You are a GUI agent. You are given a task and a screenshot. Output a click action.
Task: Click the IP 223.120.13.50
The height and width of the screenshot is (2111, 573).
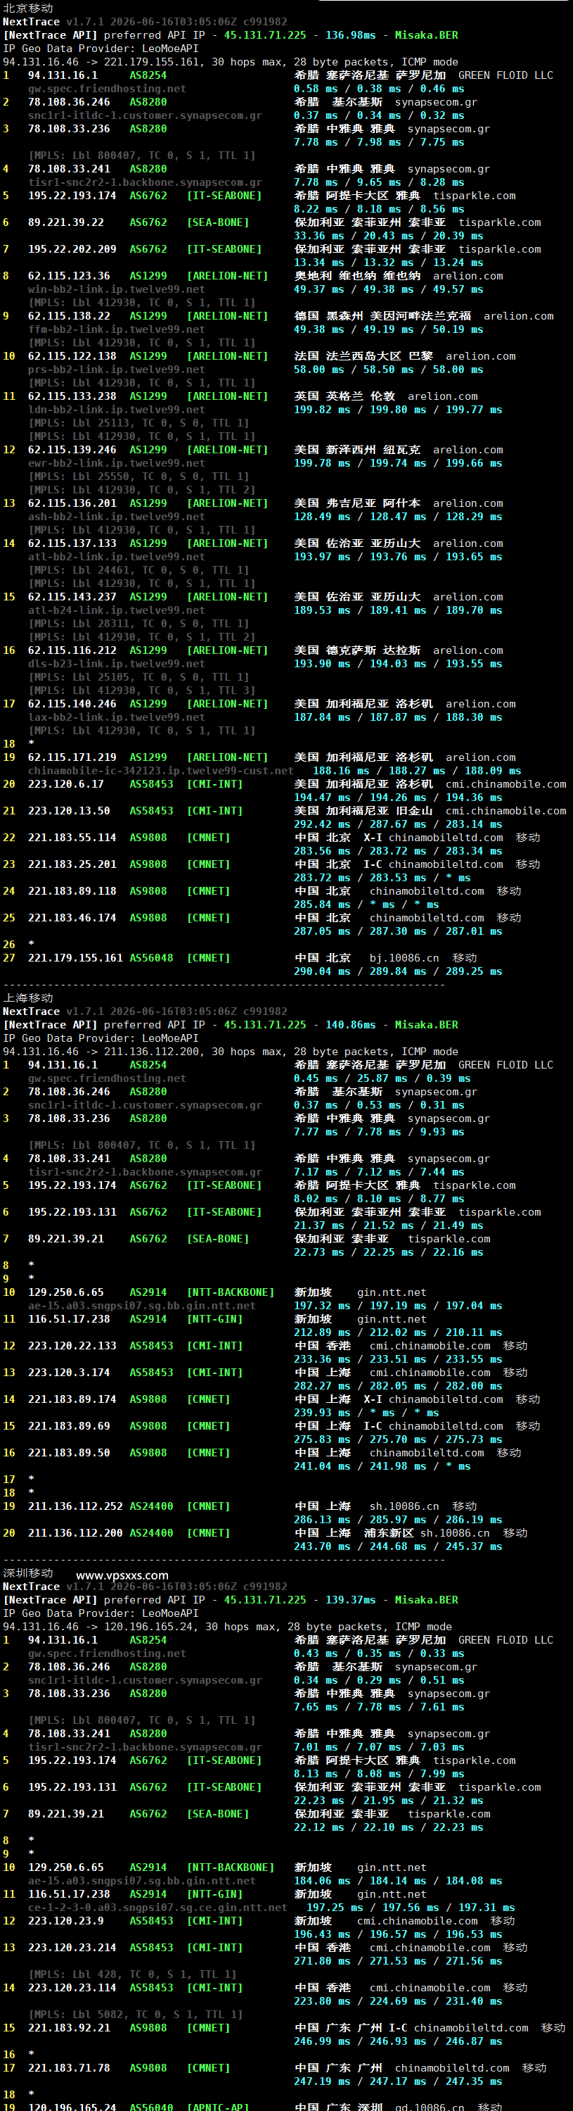click(69, 812)
